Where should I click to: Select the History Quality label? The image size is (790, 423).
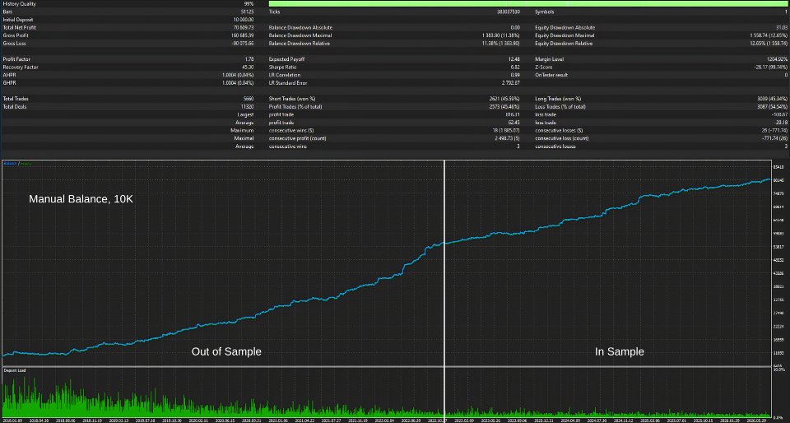(19, 3)
